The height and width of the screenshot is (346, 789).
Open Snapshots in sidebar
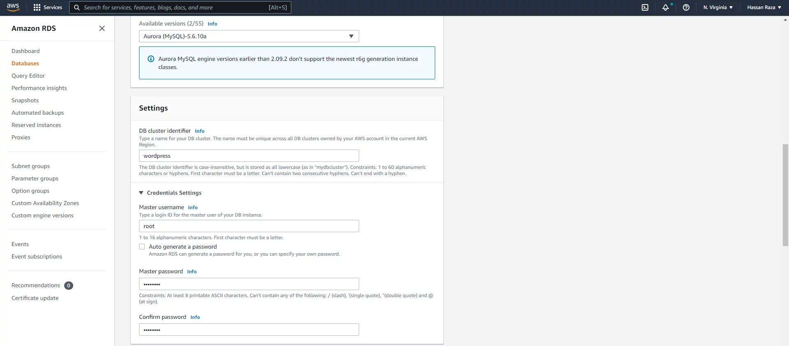[25, 100]
